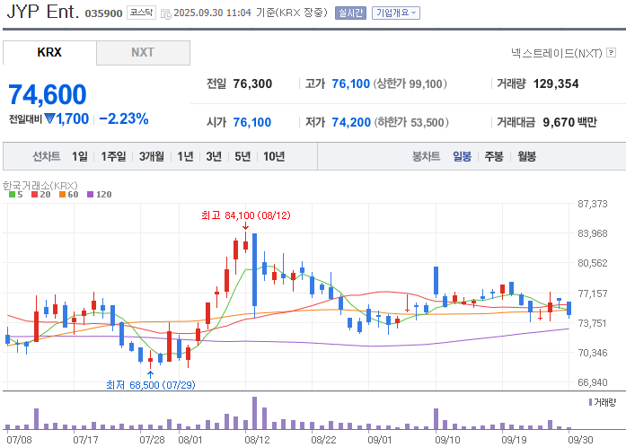Click the 거래대금 9,670 백만 value
Screen dimensions: 626x447
[x=569, y=122]
